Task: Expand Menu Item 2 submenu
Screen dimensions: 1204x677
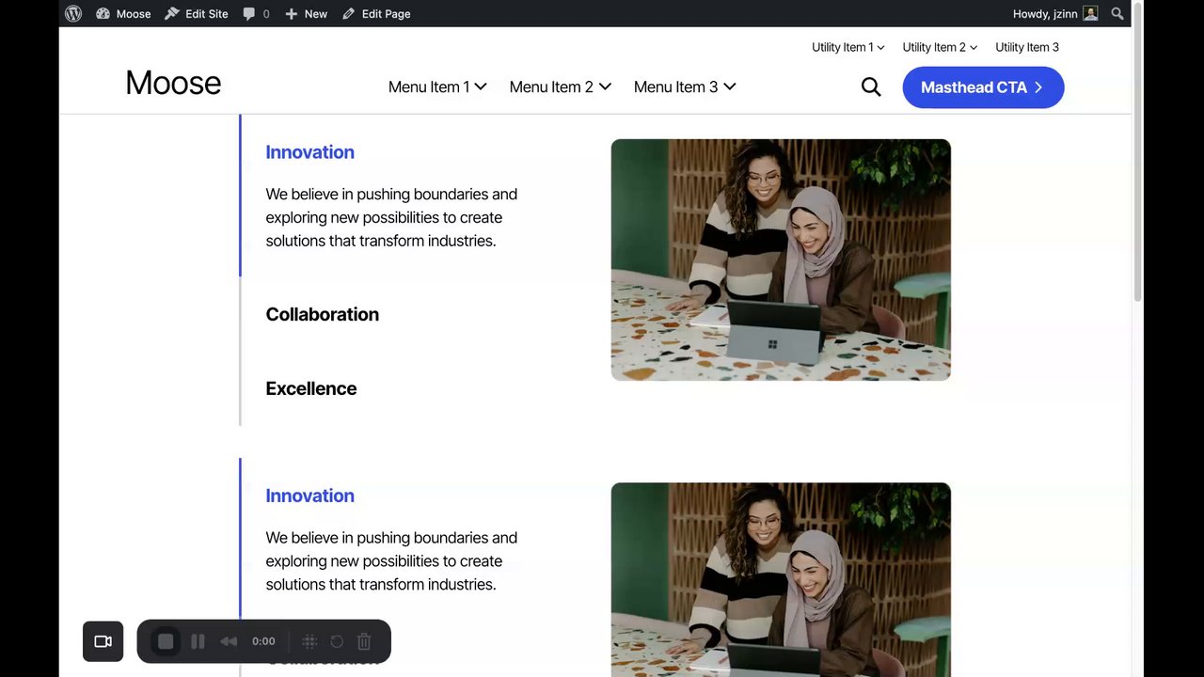Action: [x=561, y=87]
